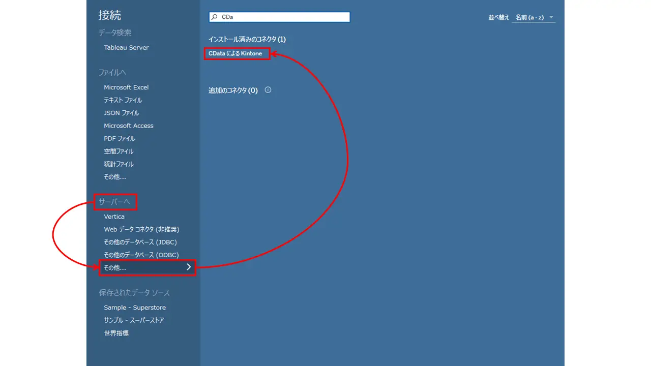Click the 保存されたデータ ソース heading

(134, 293)
